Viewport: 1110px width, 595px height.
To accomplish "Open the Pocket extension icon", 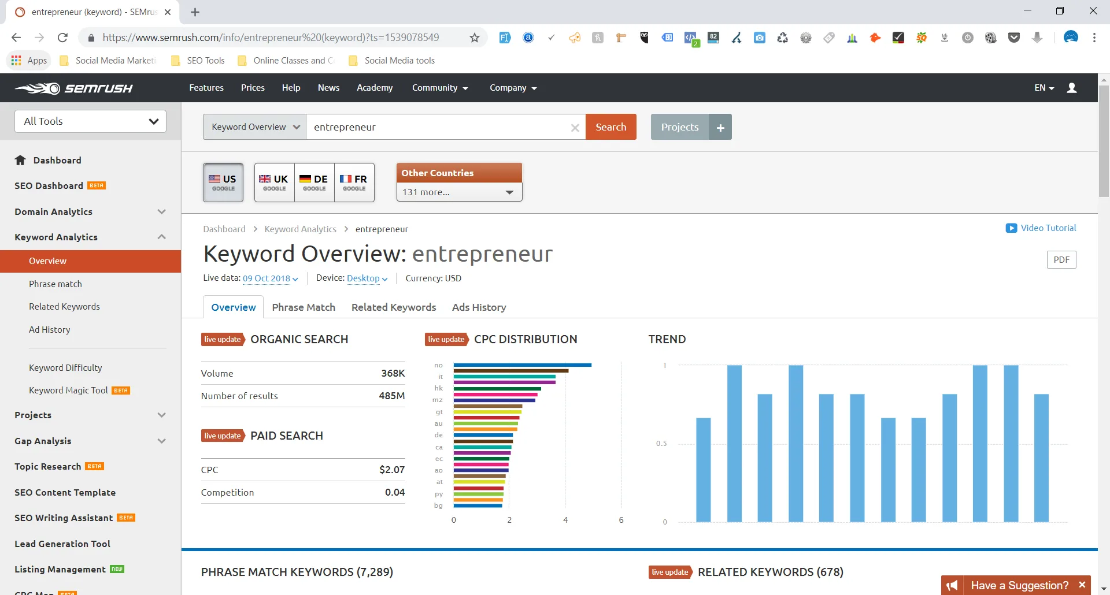I will pyautogui.click(x=1015, y=38).
